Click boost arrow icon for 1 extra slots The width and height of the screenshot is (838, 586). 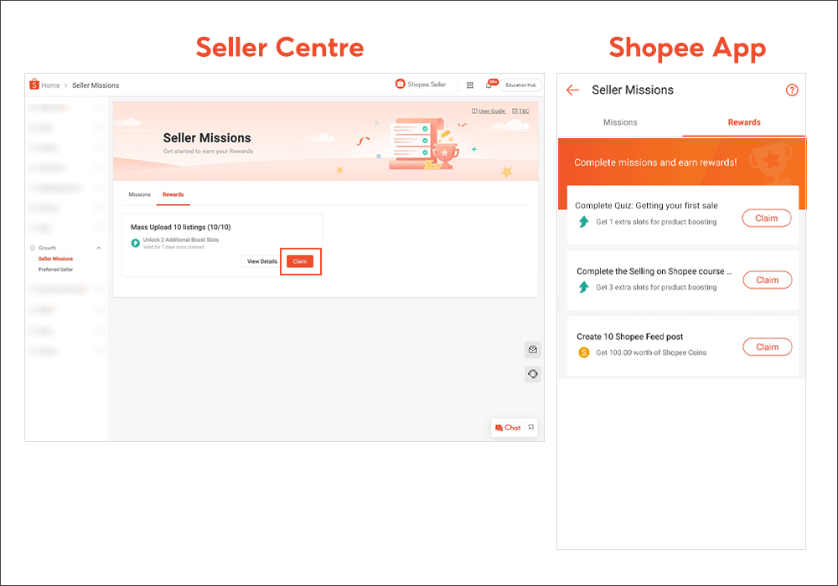(583, 222)
